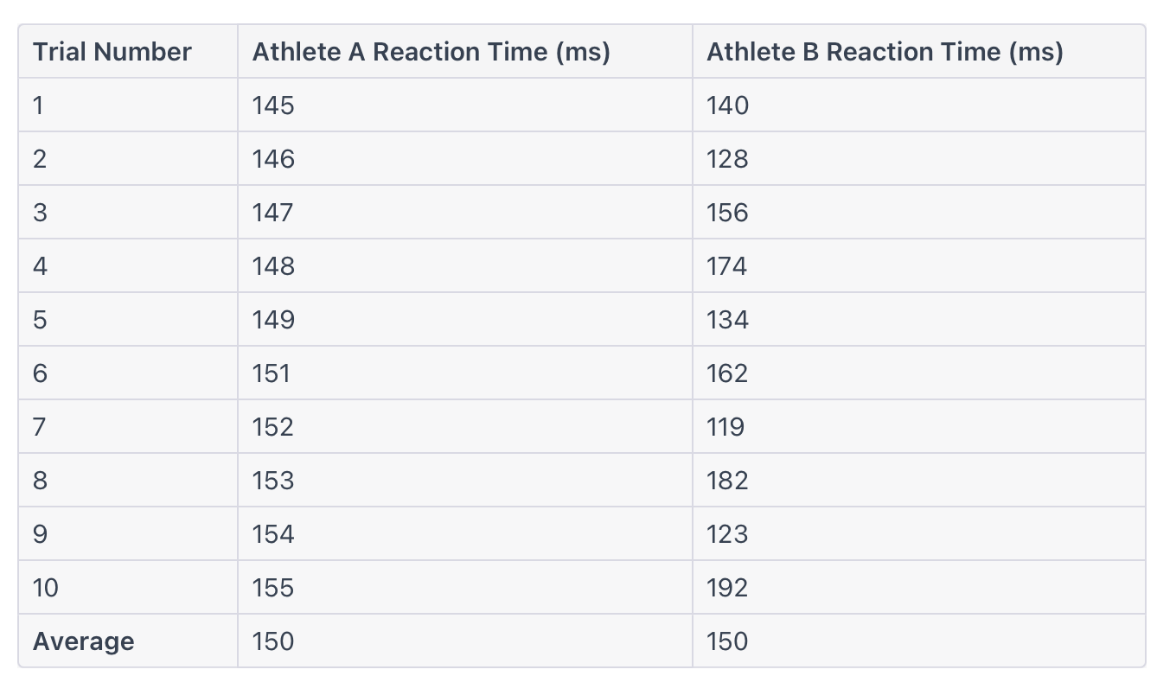
Task: Click the cell with value 147
Action: coord(465,213)
